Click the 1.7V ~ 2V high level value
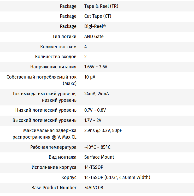 click(x=93, y=120)
